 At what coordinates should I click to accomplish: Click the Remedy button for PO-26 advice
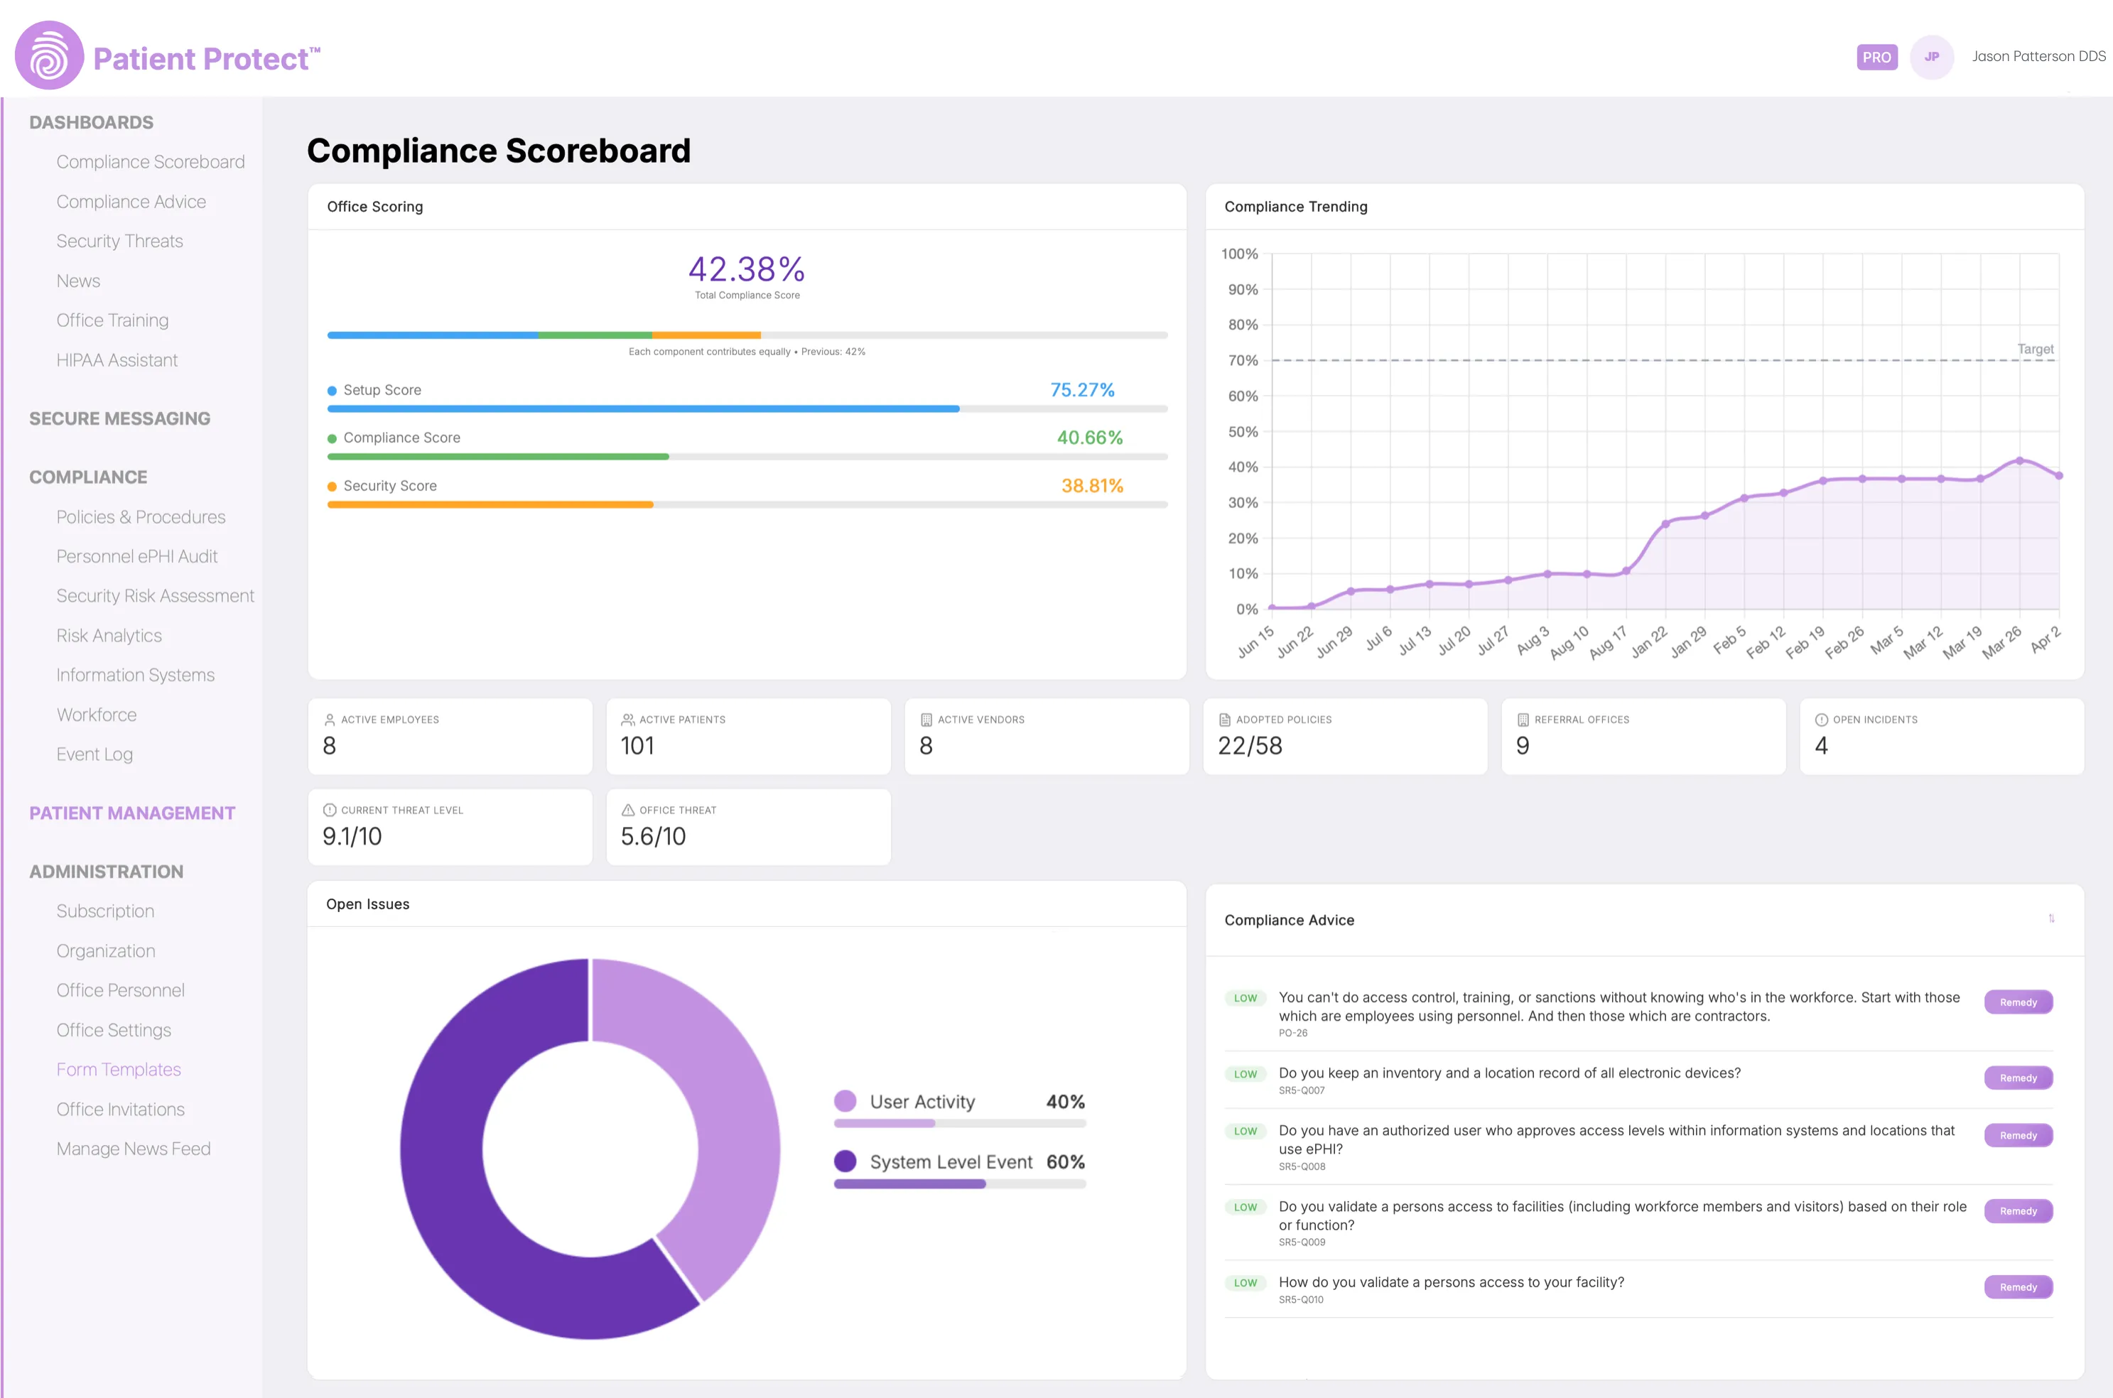click(2018, 1002)
